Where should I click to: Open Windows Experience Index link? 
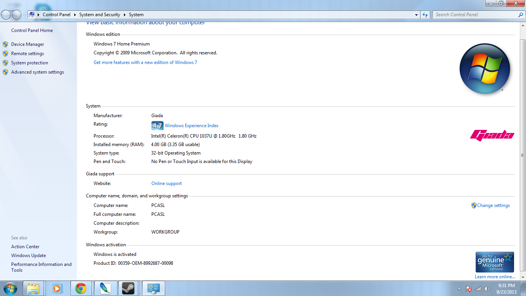click(191, 126)
